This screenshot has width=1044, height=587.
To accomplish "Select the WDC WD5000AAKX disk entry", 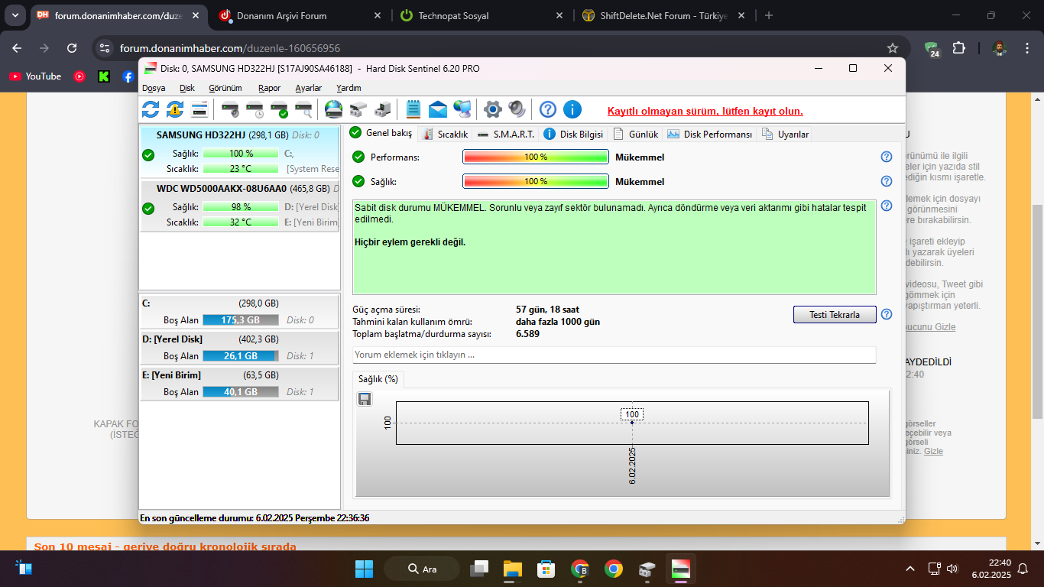I will (x=240, y=206).
